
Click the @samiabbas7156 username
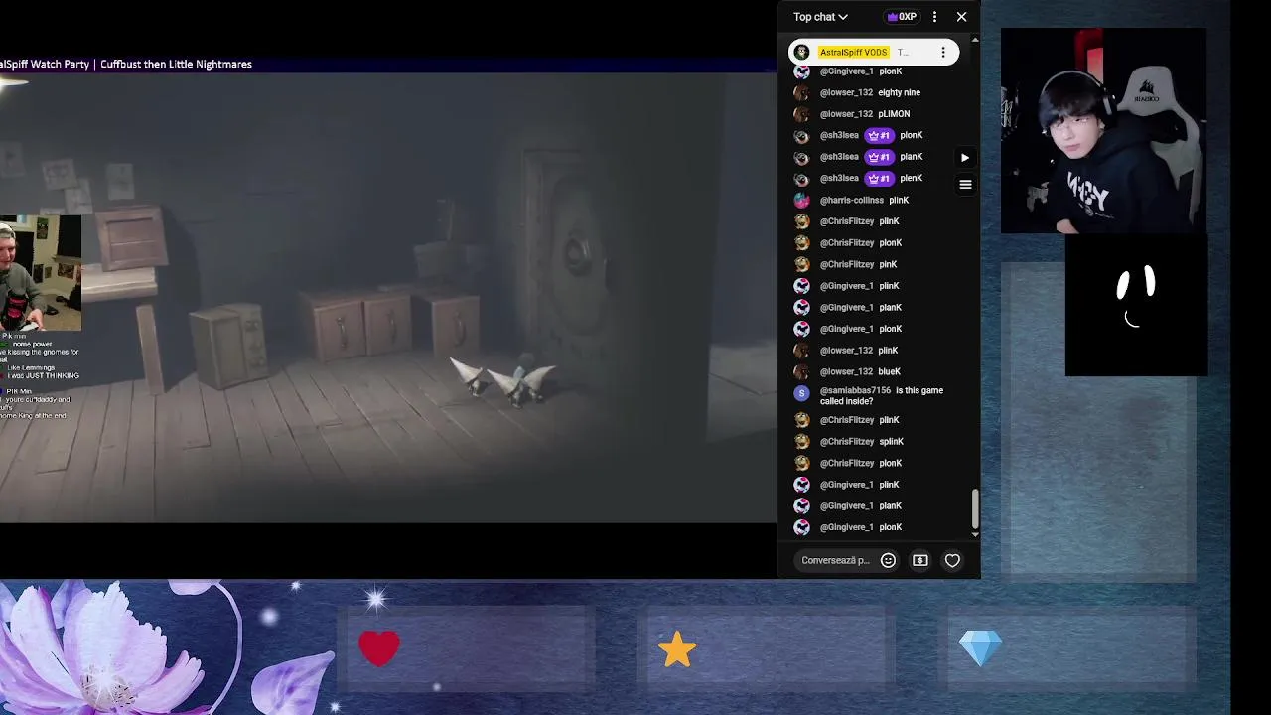coord(855,390)
